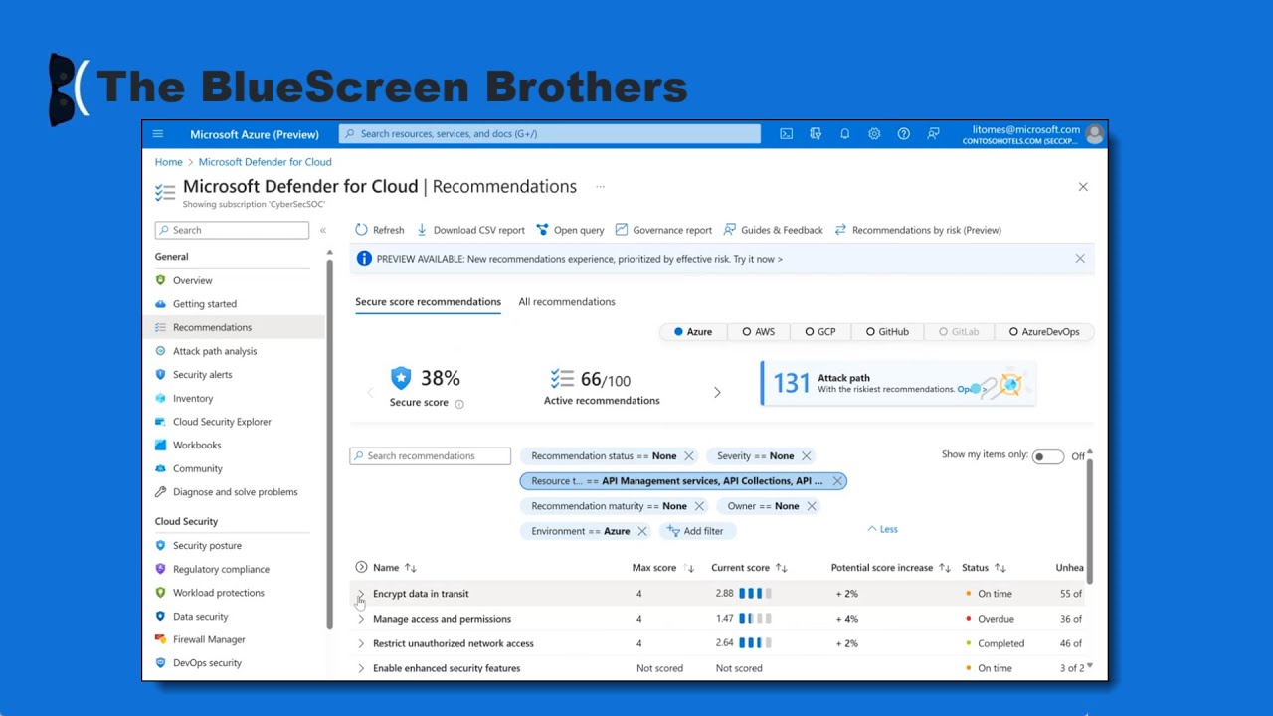Open the feedback icon in top bar
The image size is (1273, 716).
point(933,134)
